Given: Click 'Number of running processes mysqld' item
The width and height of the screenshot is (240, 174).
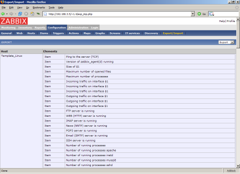Looking at the screenshot, I should click(91, 160).
